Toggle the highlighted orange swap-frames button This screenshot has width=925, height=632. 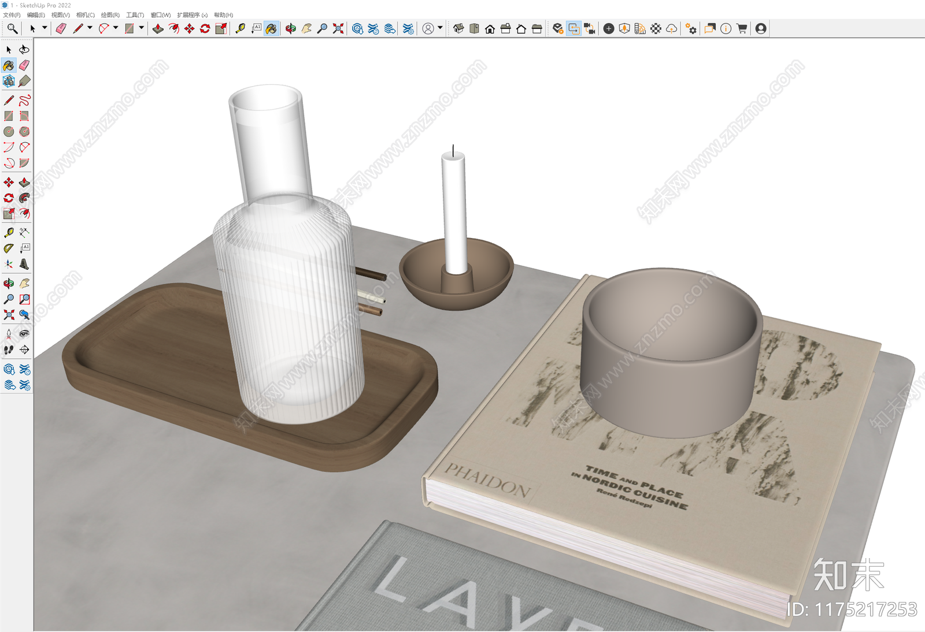coord(574,28)
